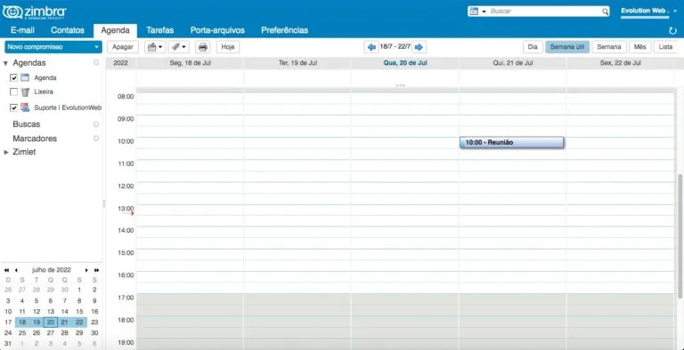Select the Agenda tab
Image resolution: width=684 pixels, height=350 pixels.
[115, 30]
